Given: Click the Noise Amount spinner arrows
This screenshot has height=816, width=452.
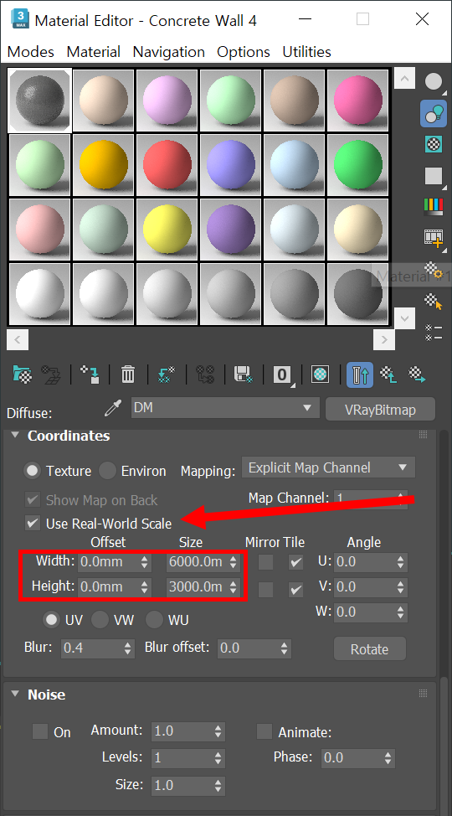Looking at the screenshot, I should click(x=218, y=731).
